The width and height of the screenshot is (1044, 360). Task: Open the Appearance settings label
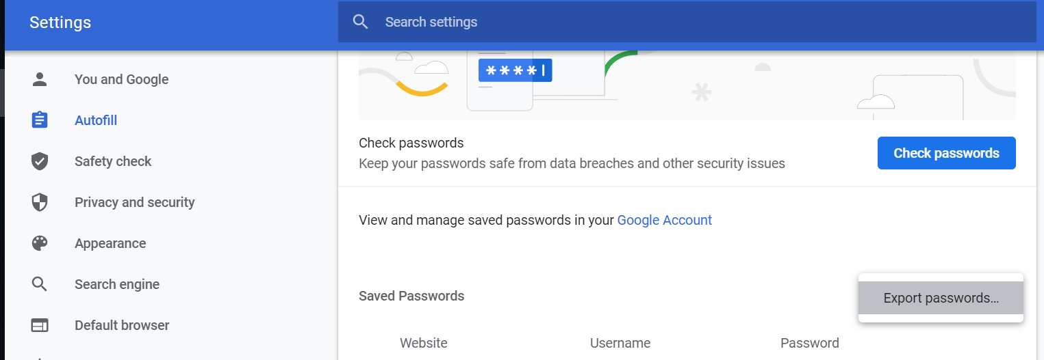[x=110, y=243]
